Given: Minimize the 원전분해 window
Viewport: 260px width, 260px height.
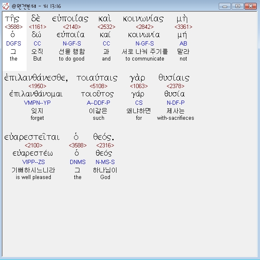Looking at the screenshot, I should coord(225,6).
